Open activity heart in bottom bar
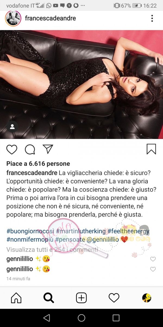The height and width of the screenshot is (327, 163). point(114,298)
